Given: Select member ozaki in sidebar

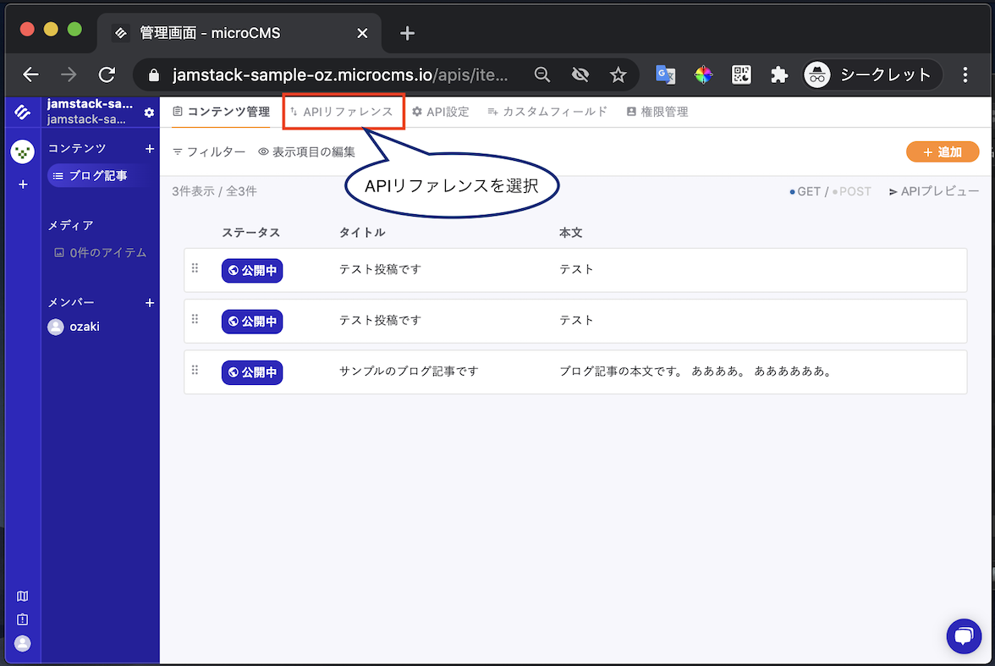Looking at the screenshot, I should pyautogui.click(x=74, y=327).
